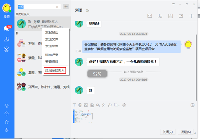The height and width of the screenshot is (139, 200).
Task: Click the plus icon in chat header
Action: click(191, 16)
